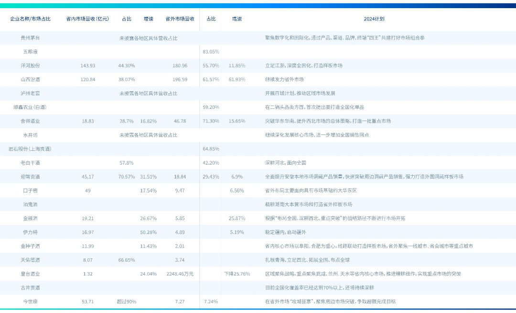Screen dimensions: 516x313
Task: Click the 42.20% share cell
Action: pos(211,162)
